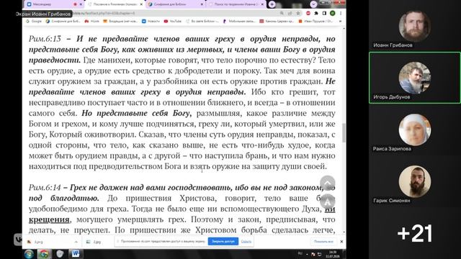The width and height of the screenshot is (461, 259).
Task: Click the VK logo icon at bottom left
Action: pos(18,240)
